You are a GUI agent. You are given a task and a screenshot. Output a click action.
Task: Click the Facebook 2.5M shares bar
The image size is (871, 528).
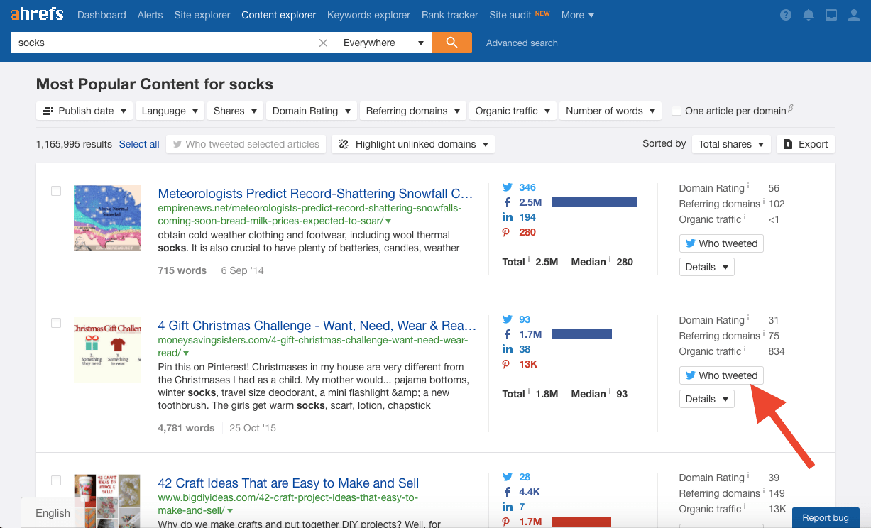click(x=593, y=202)
